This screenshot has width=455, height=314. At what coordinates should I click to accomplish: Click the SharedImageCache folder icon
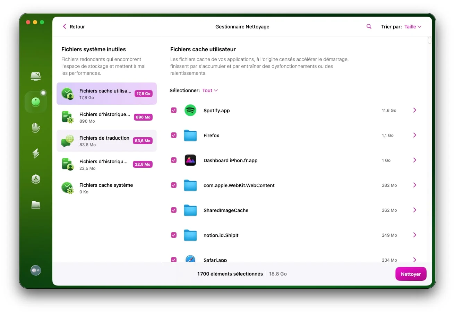point(190,210)
